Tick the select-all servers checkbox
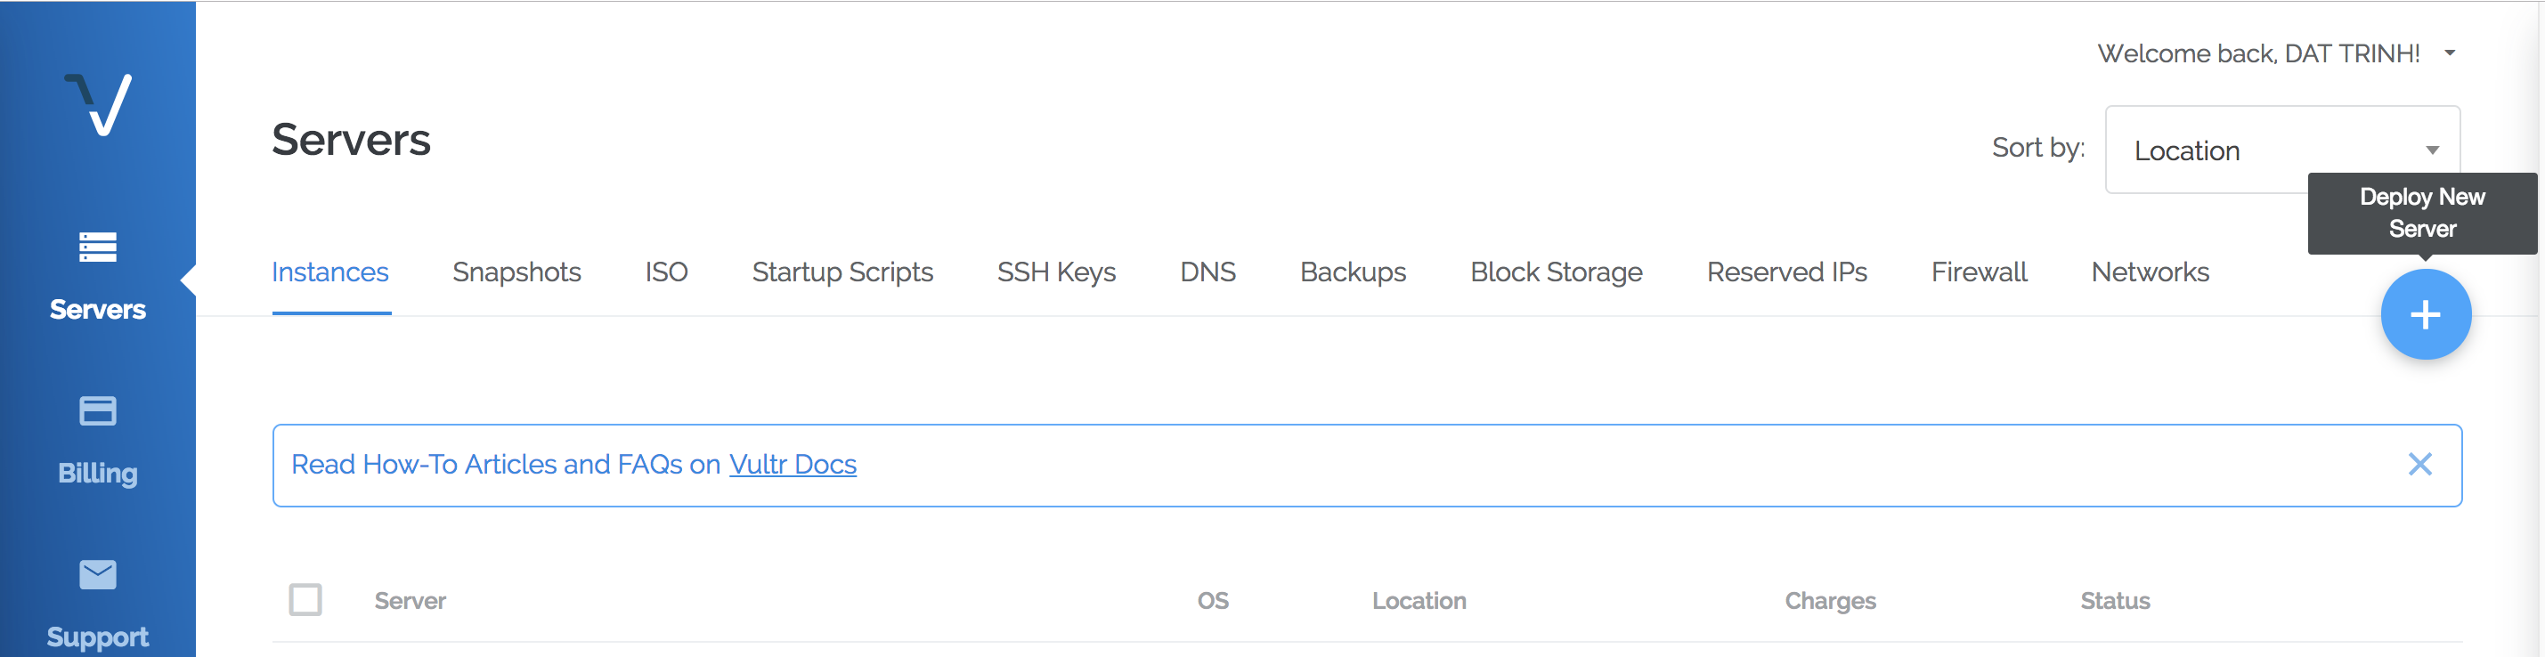Screen dimensions: 2545x657 [305, 600]
